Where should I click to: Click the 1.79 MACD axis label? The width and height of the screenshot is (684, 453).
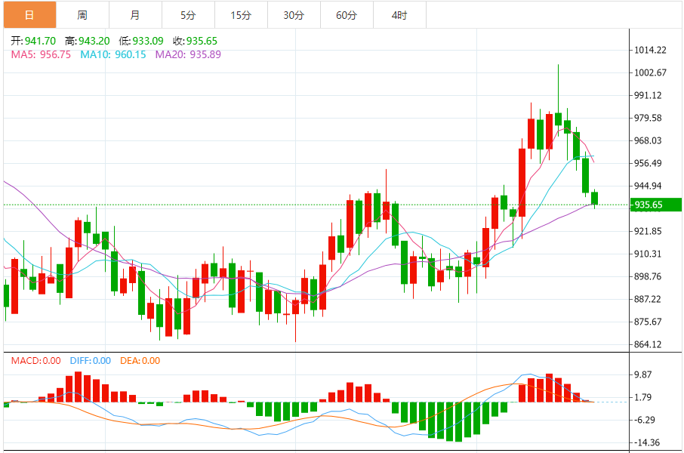[x=643, y=398]
